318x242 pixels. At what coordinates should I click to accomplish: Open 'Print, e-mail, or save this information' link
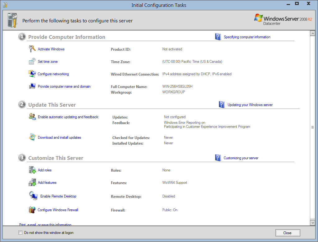click(45, 224)
